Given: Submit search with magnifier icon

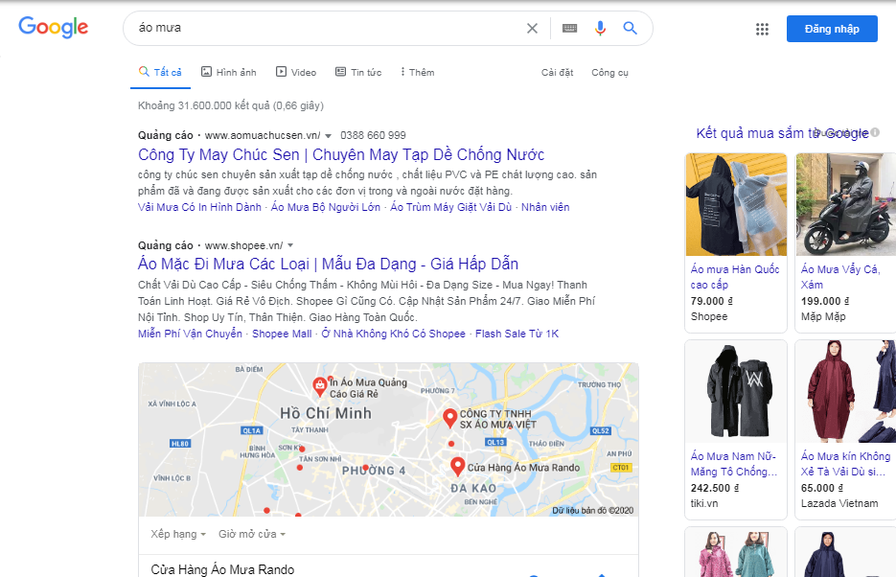Looking at the screenshot, I should (630, 28).
